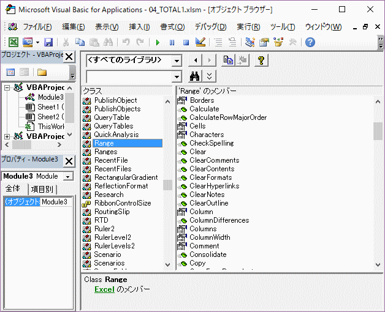Click Go Forward arrow in Object Browser
Viewport: 385px width, 312px height.
209,61
